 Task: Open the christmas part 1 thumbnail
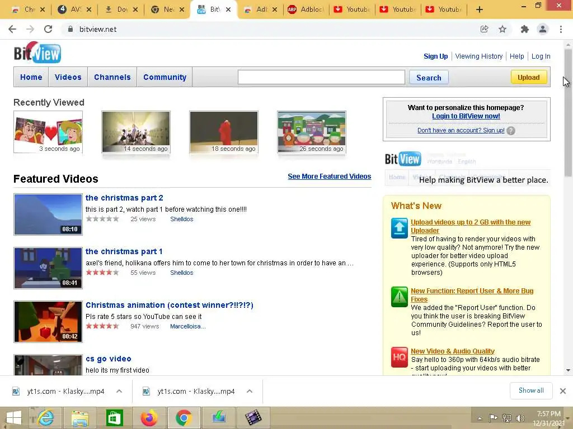[x=48, y=268]
